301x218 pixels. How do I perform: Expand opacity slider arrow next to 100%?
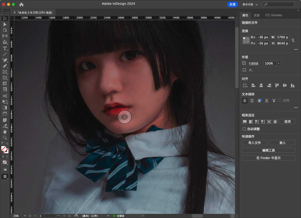278,63
